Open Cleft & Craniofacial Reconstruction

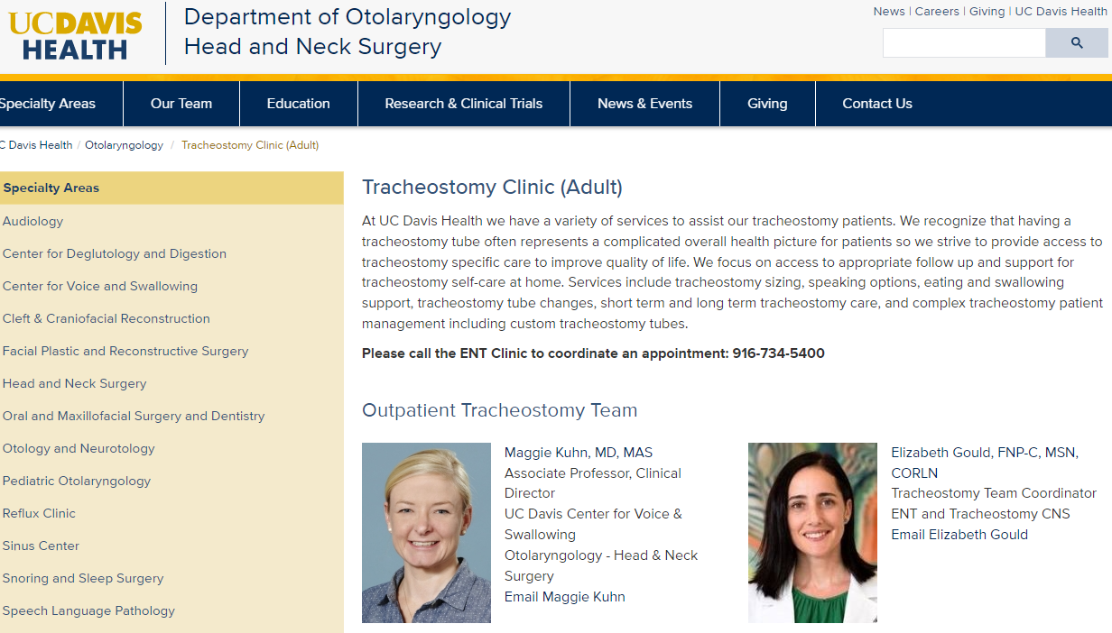(107, 318)
